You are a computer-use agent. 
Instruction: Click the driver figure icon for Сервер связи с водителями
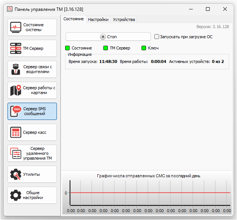point(16,69)
